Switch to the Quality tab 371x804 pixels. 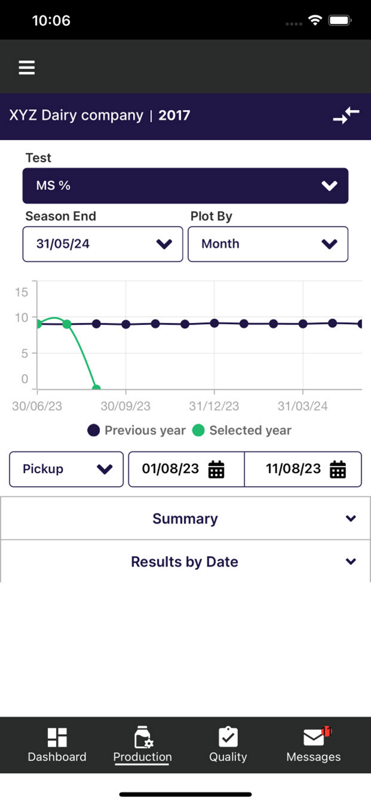[227, 744]
